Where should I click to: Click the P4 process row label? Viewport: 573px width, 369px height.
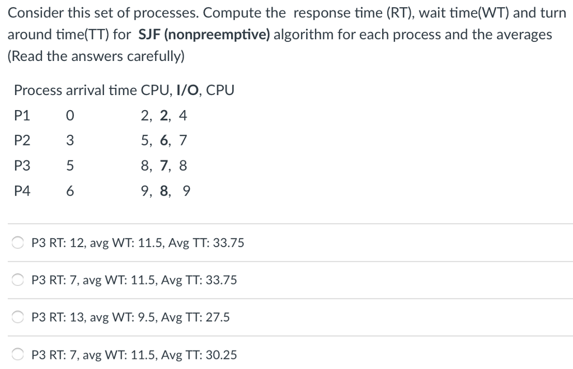pos(22,191)
